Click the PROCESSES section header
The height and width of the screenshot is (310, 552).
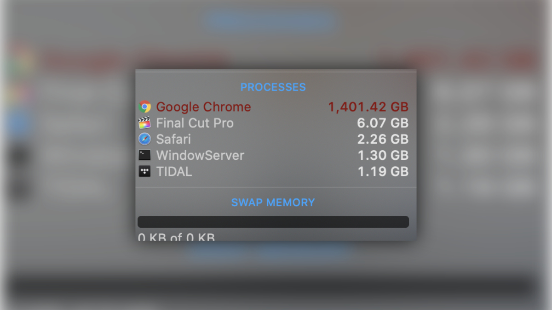(273, 87)
